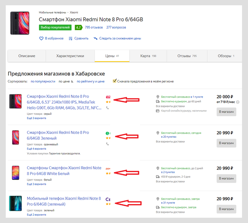Open the Обзоры tab

(225, 56)
